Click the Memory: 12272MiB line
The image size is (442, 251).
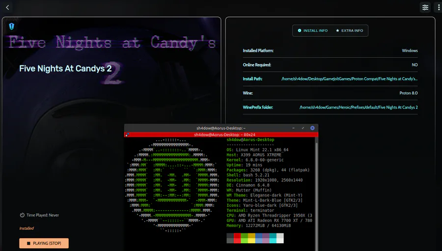tap(258, 225)
